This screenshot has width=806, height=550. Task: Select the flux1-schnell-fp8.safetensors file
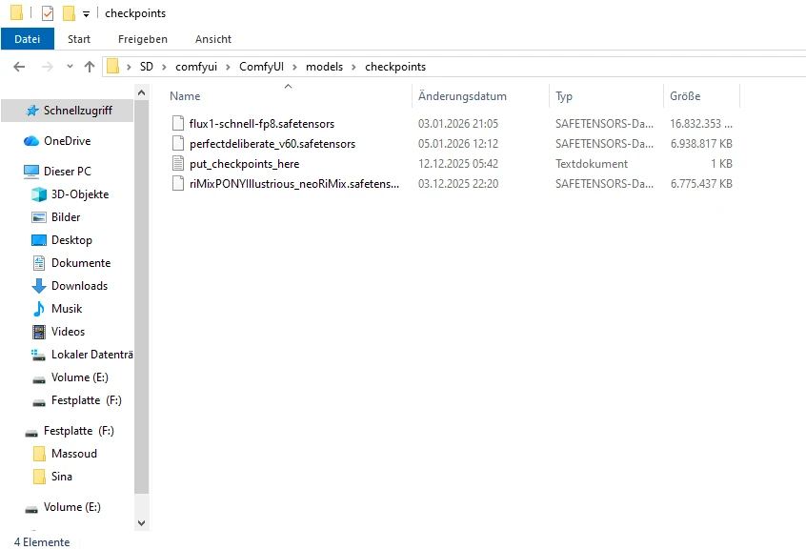[x=261, y=124]
